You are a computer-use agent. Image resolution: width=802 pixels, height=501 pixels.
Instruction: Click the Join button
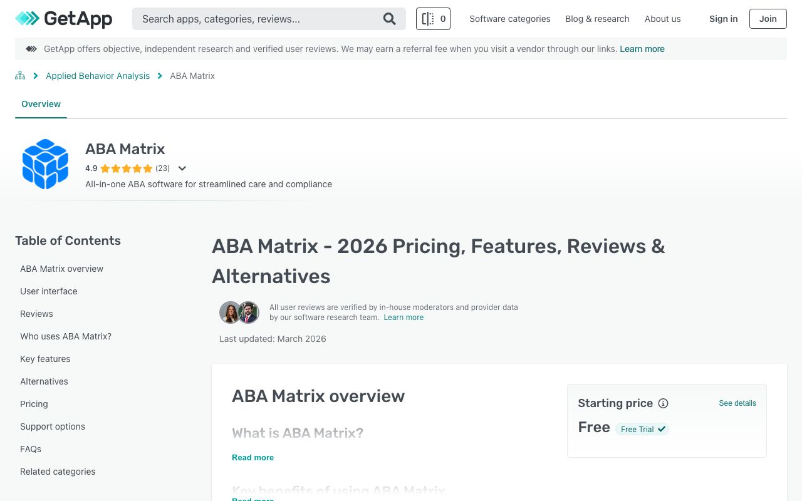(768, 19)
